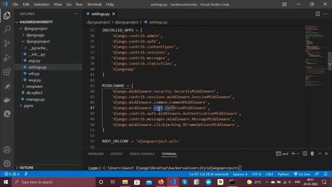This screenshot has height=187, width=332.
Task: Open the Edit menu
Action: click(26, 4)
